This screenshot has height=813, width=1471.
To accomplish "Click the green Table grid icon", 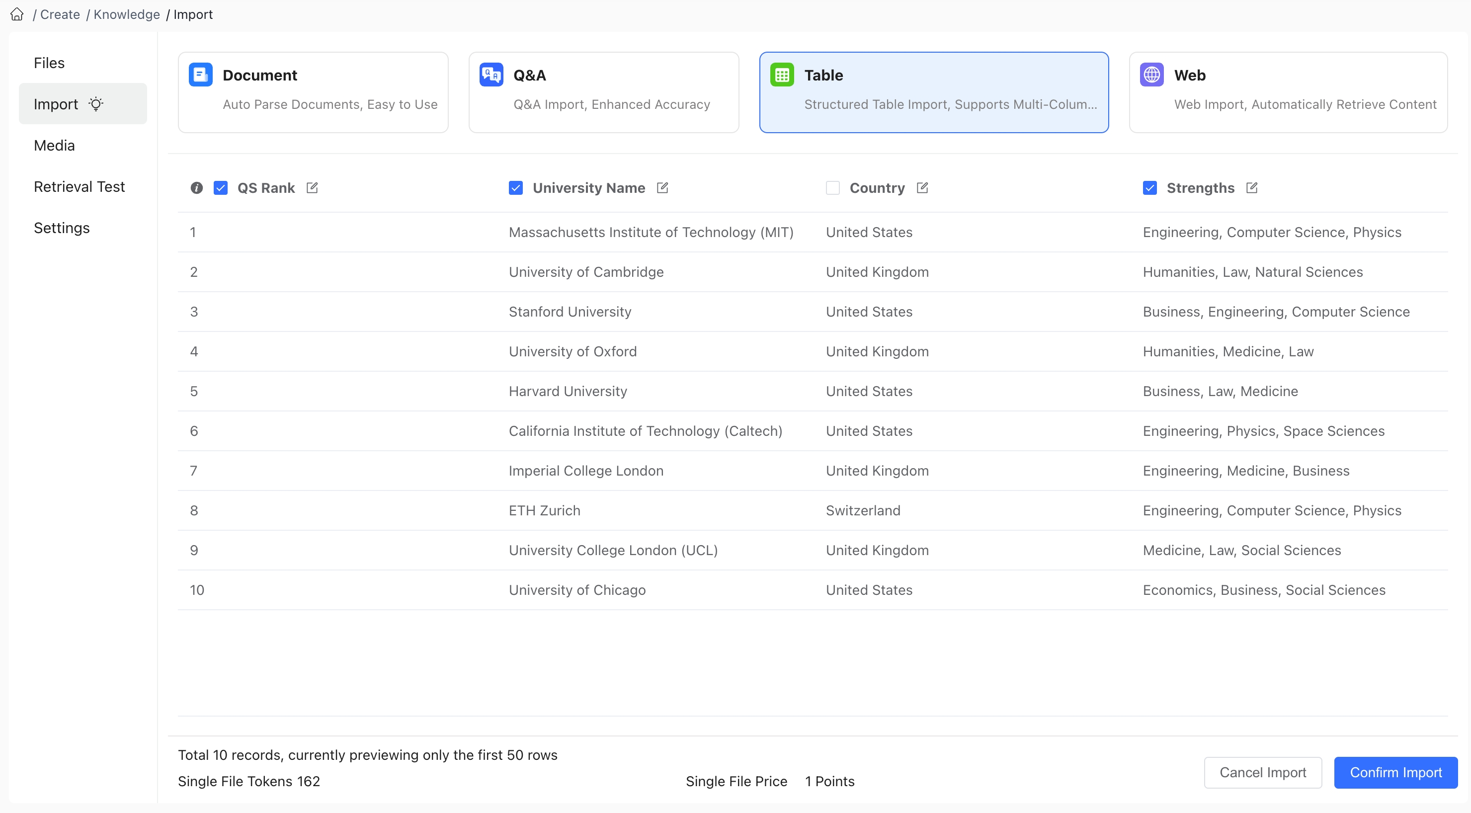I will point(782,75).
